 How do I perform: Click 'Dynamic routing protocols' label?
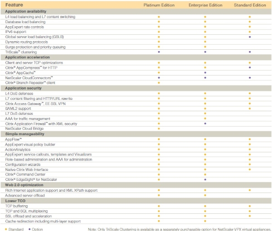coord(26,42)
